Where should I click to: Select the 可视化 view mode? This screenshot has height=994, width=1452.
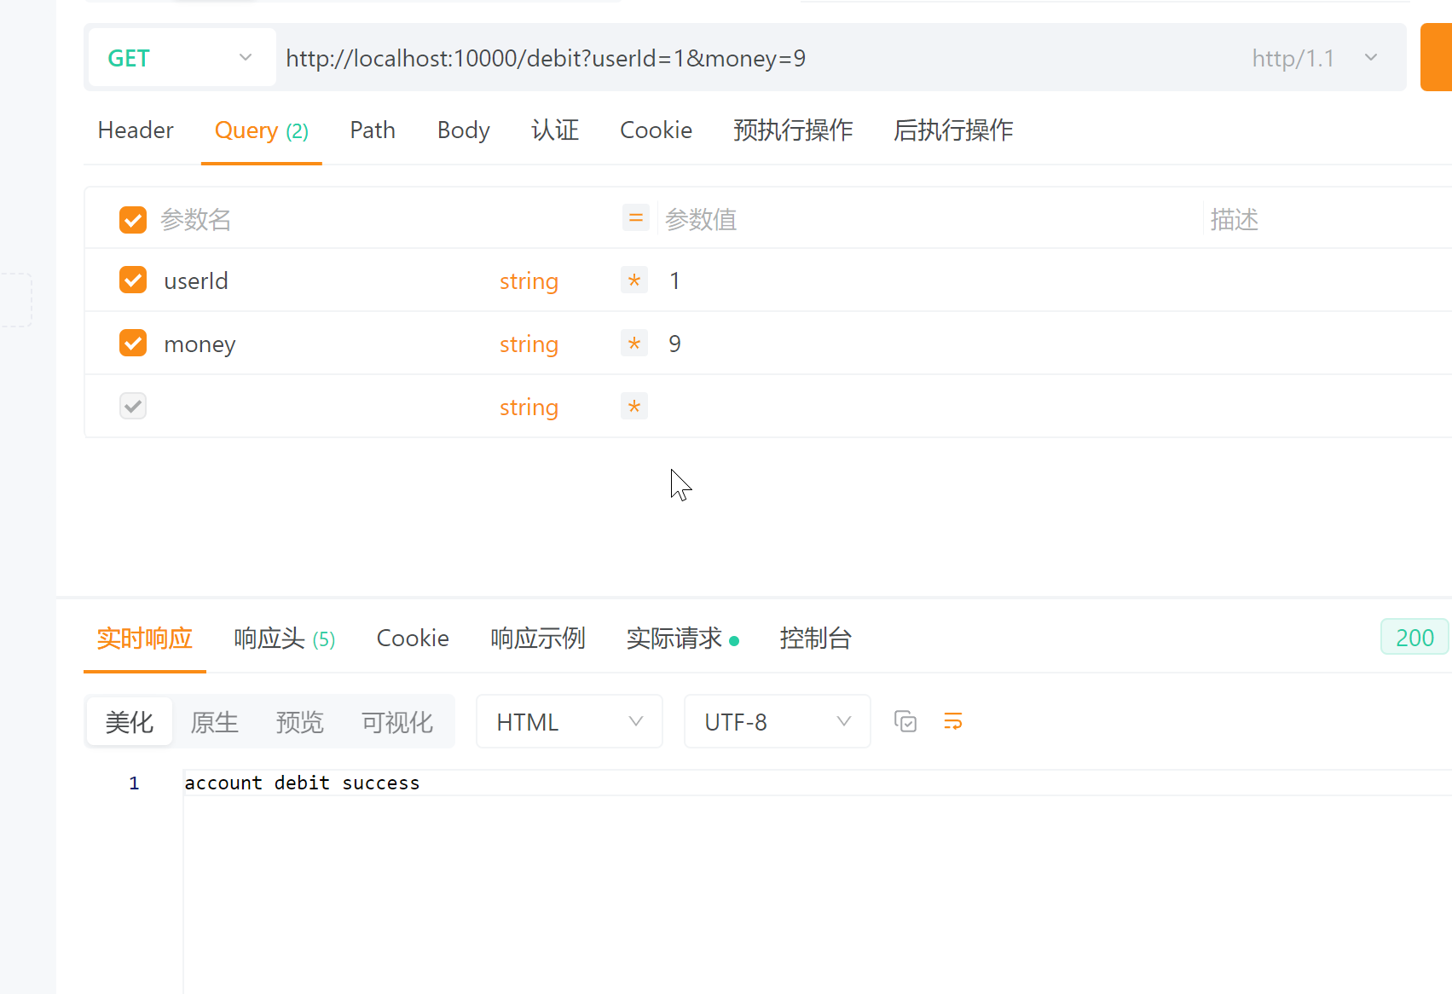[x=397, y=722]
